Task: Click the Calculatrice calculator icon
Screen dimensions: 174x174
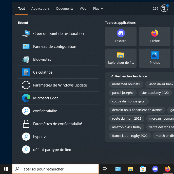Action: tap(26, 72)
